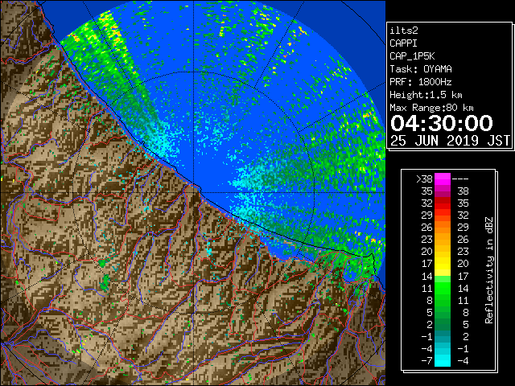Click the 'Max Range:80 km' line

tap(431, 108)
